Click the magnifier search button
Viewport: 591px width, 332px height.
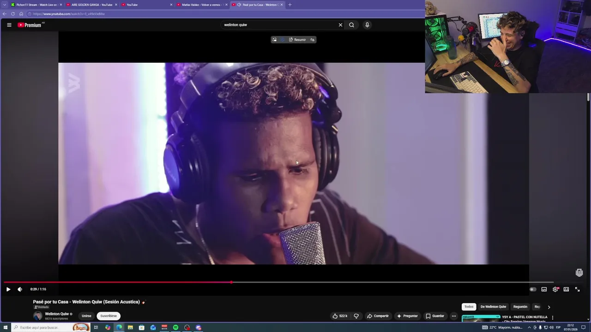(x=351, y=25)
